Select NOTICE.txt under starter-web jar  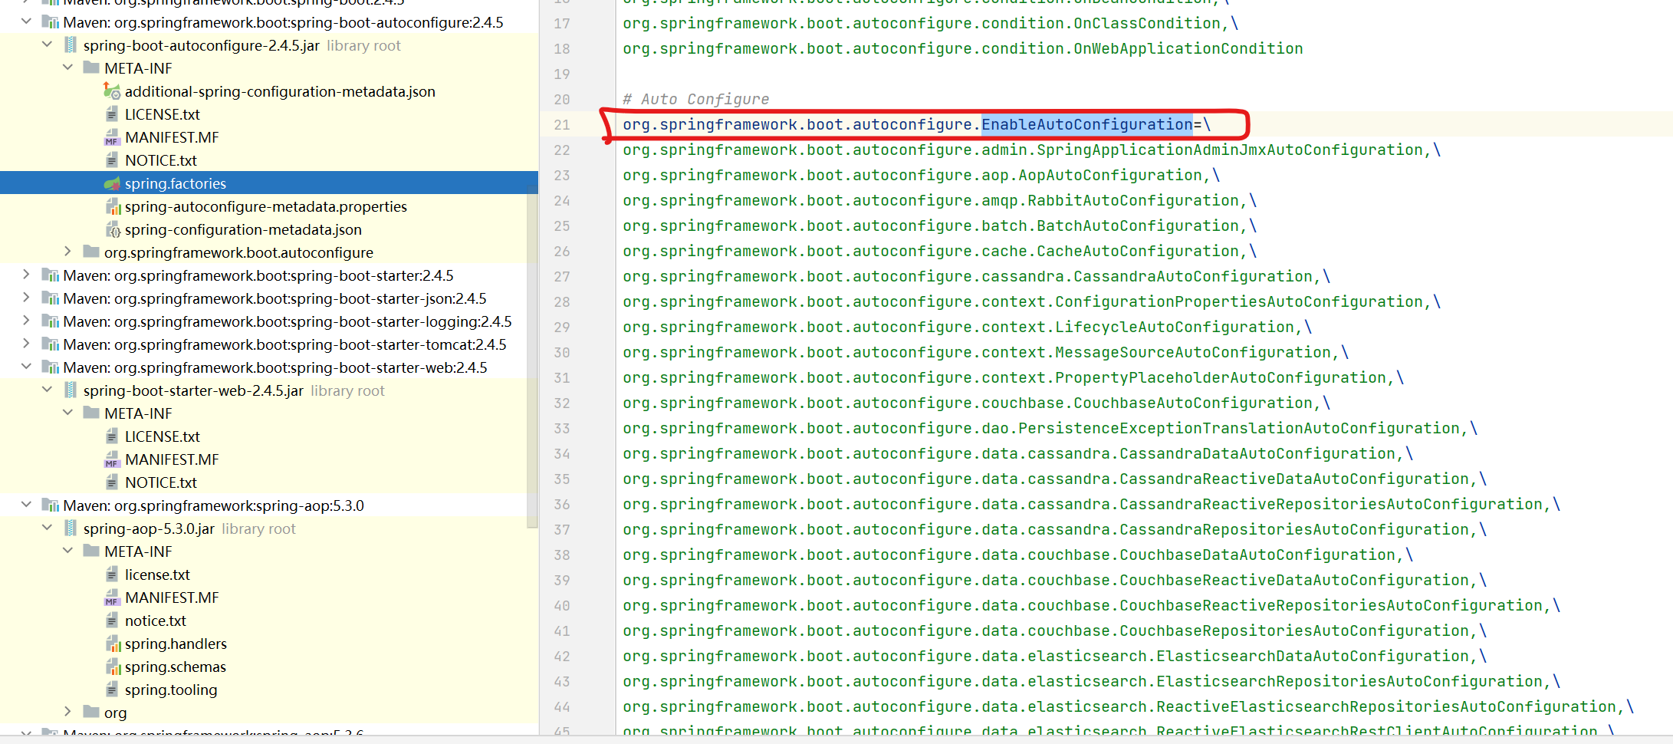(161, 482)
